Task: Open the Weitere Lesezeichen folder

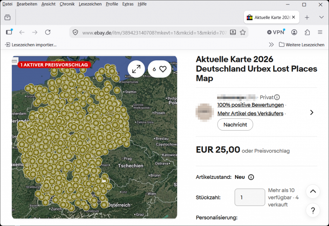Action: 302,45
